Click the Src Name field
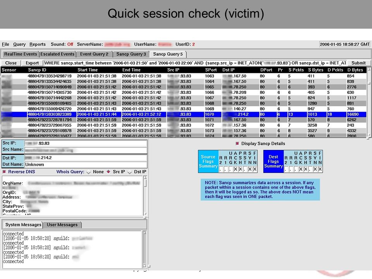This screenshot has height=279, width=372. point(86,150)
